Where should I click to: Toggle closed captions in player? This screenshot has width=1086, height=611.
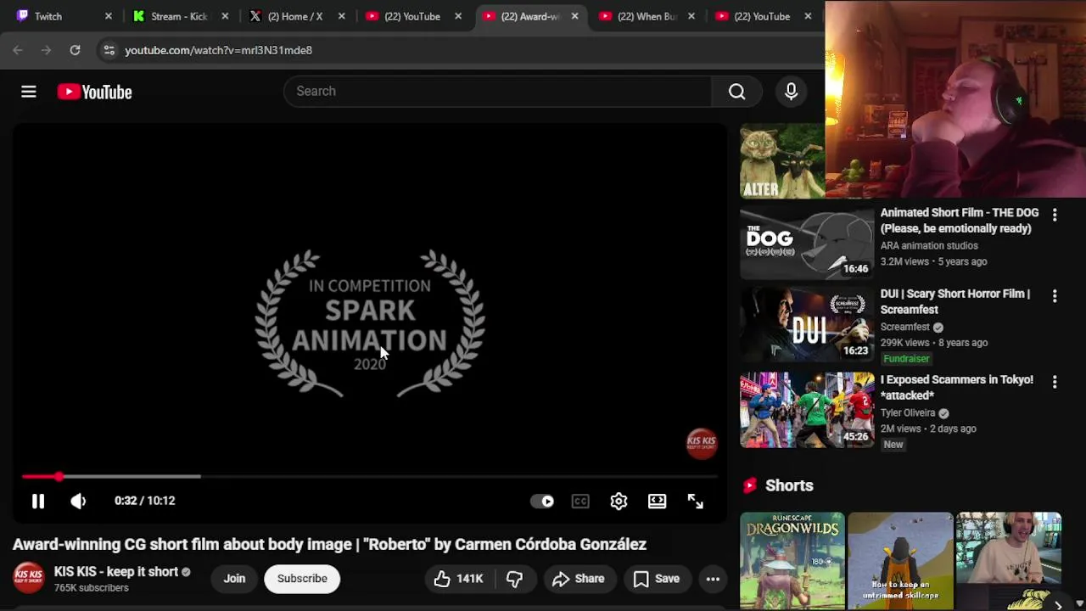point(580,502)
